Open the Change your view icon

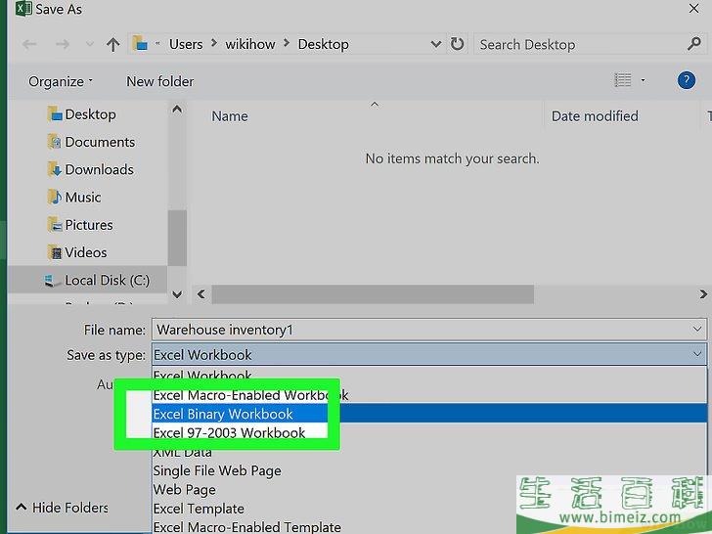click(x=622, y=81)
